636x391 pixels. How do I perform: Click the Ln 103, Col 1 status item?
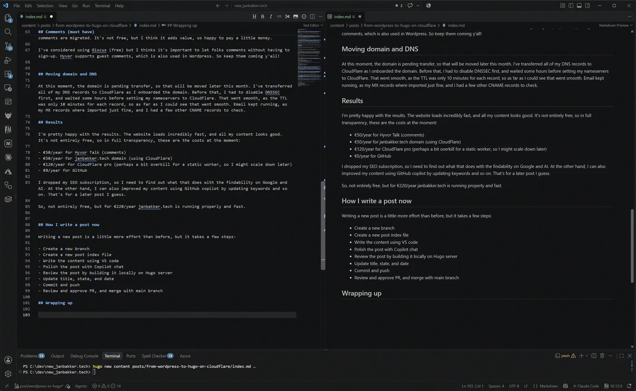pos(472,386)
